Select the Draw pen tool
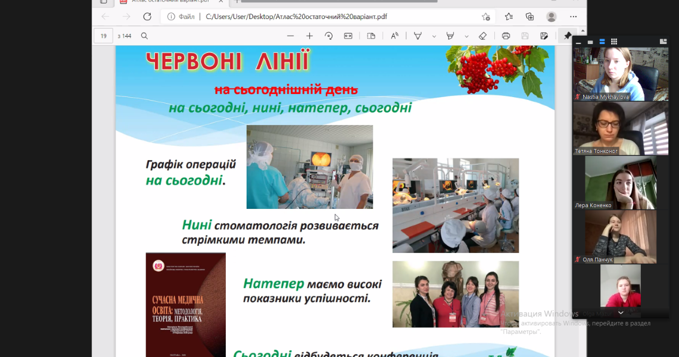Screen dimensions: 679x357 pos(418,36)
